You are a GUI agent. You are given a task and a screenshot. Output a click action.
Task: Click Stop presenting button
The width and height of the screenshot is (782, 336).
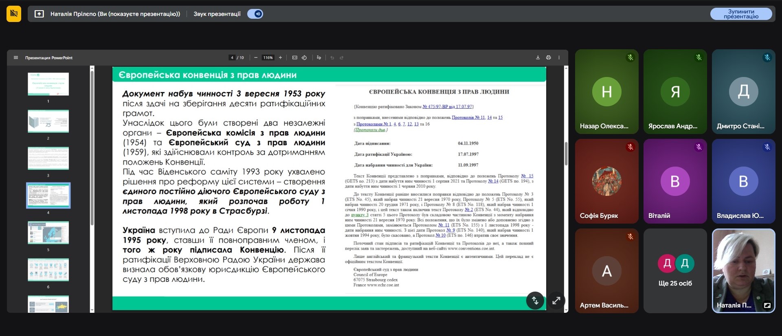[741, 14]
